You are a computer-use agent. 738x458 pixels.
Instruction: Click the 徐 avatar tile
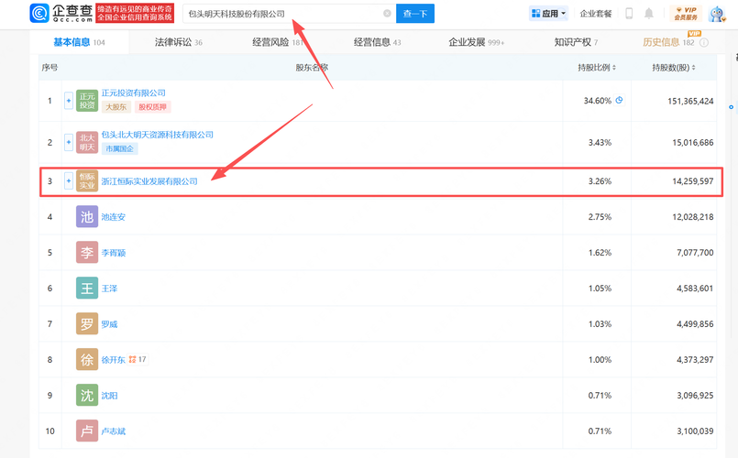[87, 360]
